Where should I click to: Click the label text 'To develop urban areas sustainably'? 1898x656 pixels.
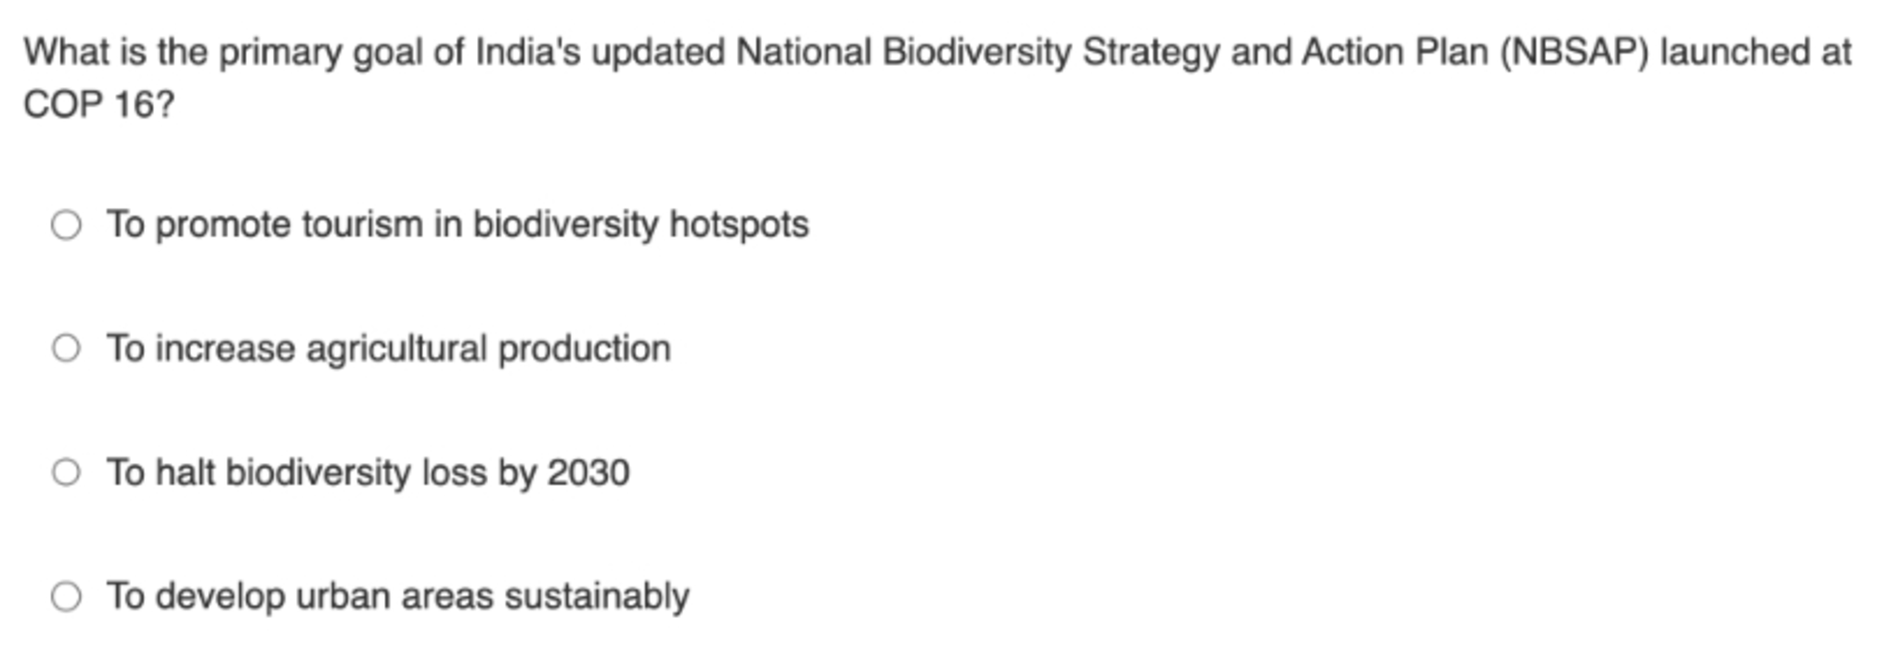coord(398,596)
